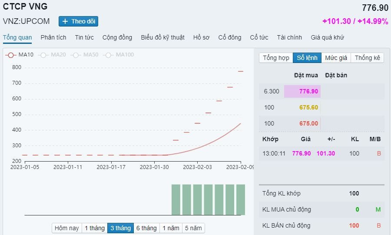
Task: Click the KL BÁN chủ động label
Action: (286, 225)
